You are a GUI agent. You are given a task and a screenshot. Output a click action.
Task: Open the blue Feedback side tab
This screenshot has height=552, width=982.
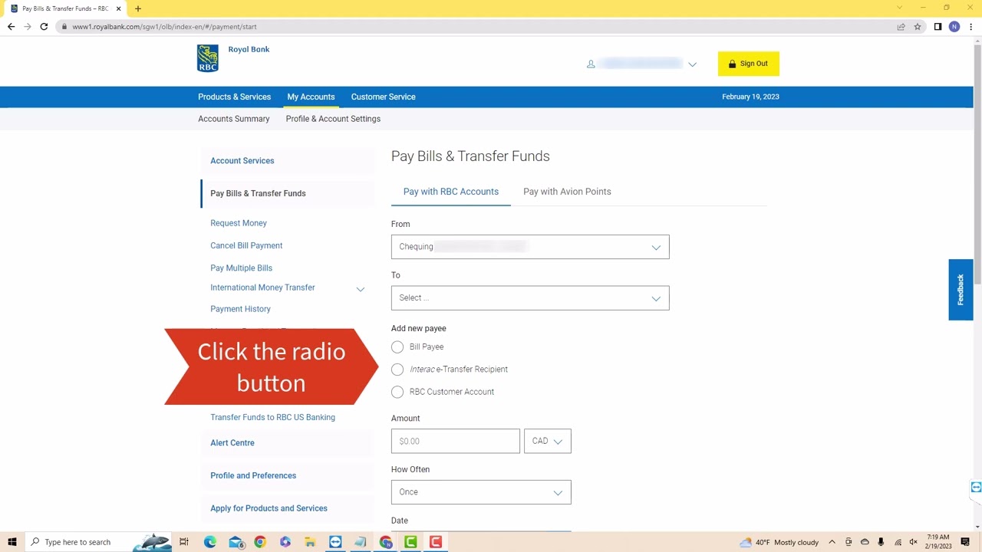pyautogui.click(x=961, y=289)
